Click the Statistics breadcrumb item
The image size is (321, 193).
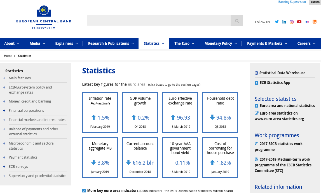coord(25,56)
